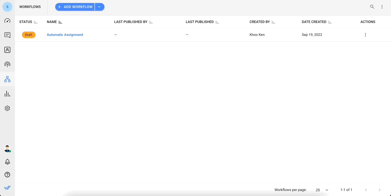Click the workspace avatar labeled S
The width and height of the screenshot is (391, 196).
pos(7,7)
